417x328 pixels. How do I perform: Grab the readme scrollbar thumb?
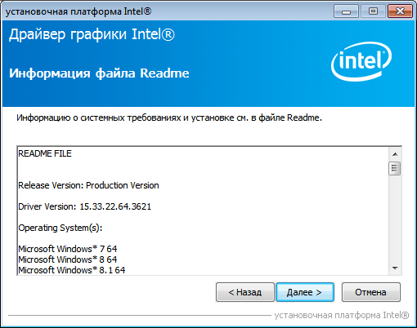coord(395,168)
